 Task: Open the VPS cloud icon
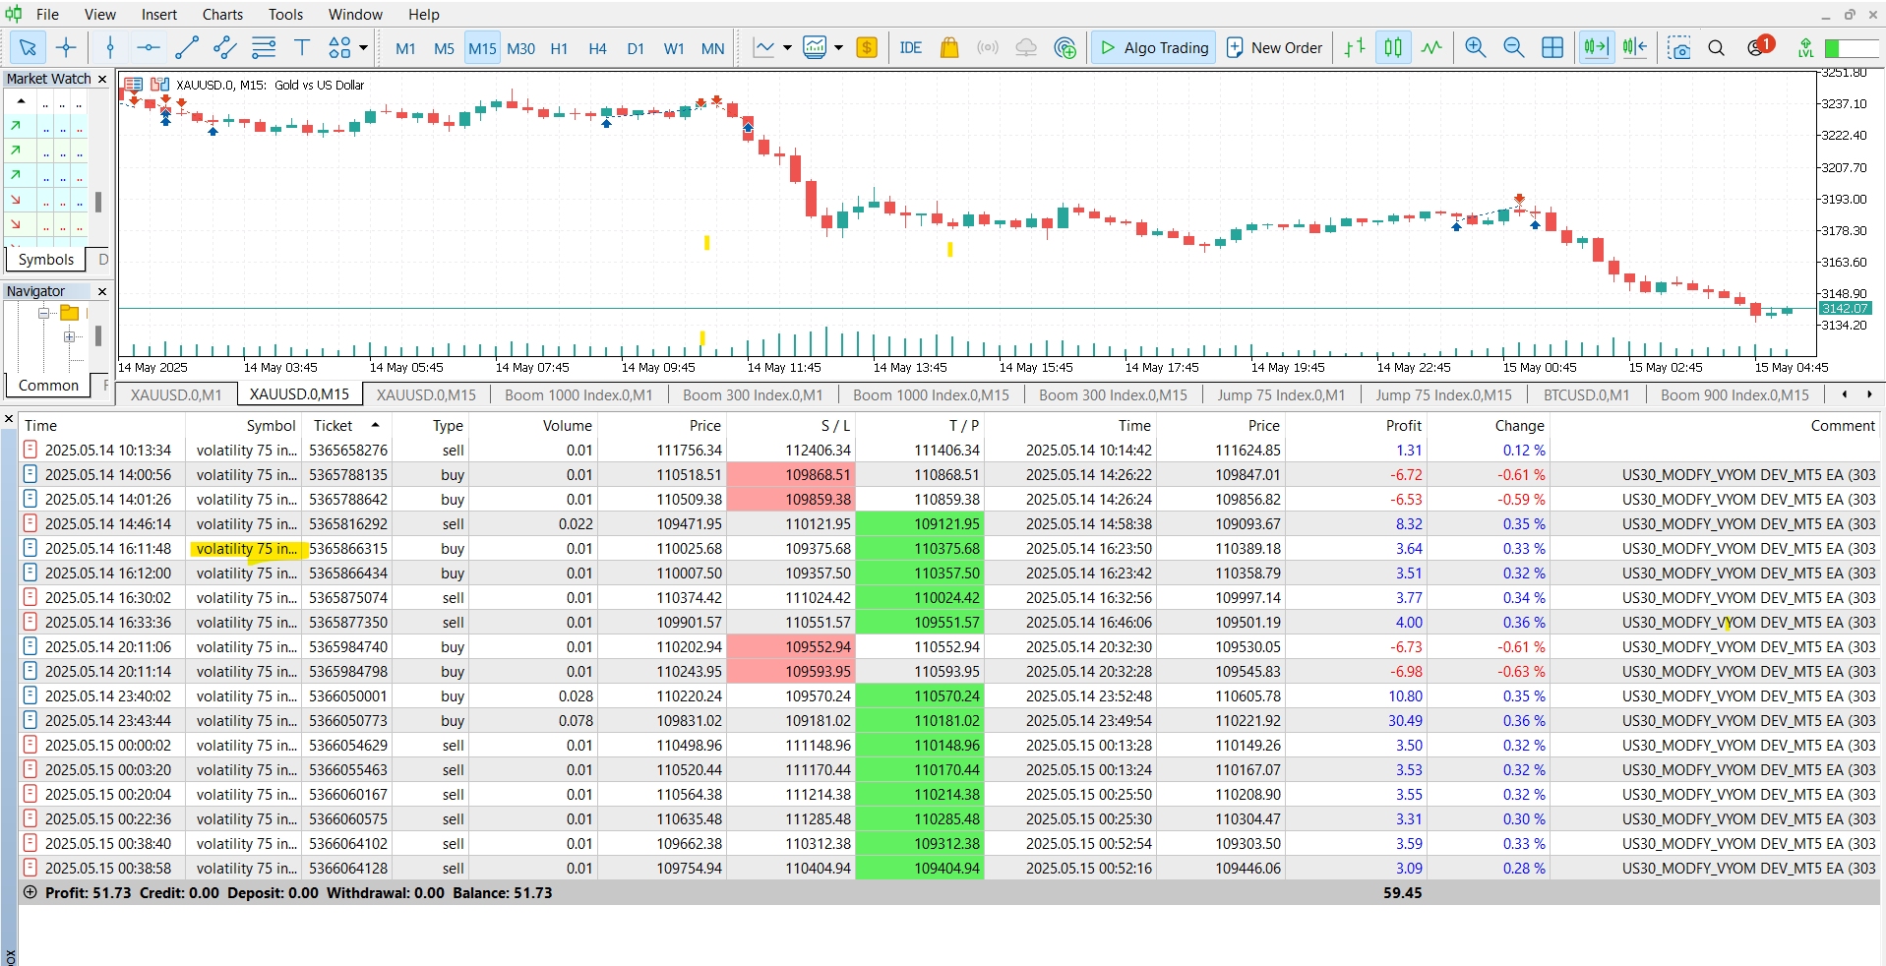pos(1026,47)
